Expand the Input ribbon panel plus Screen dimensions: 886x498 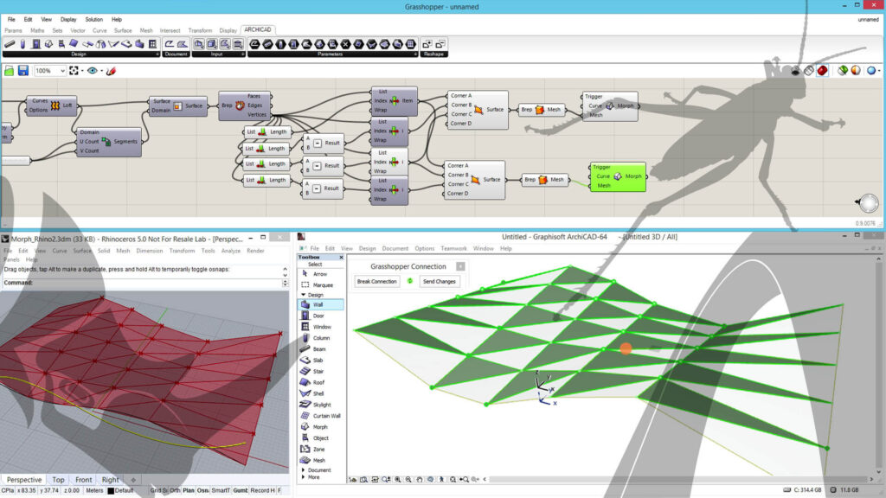coord(242,54)
